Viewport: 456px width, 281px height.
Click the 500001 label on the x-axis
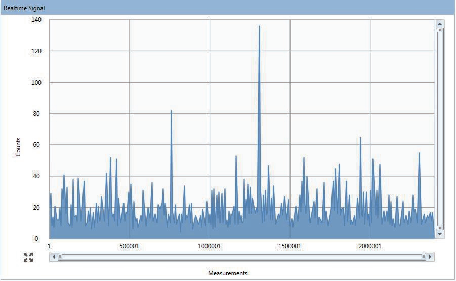click(x=130, y=246)
